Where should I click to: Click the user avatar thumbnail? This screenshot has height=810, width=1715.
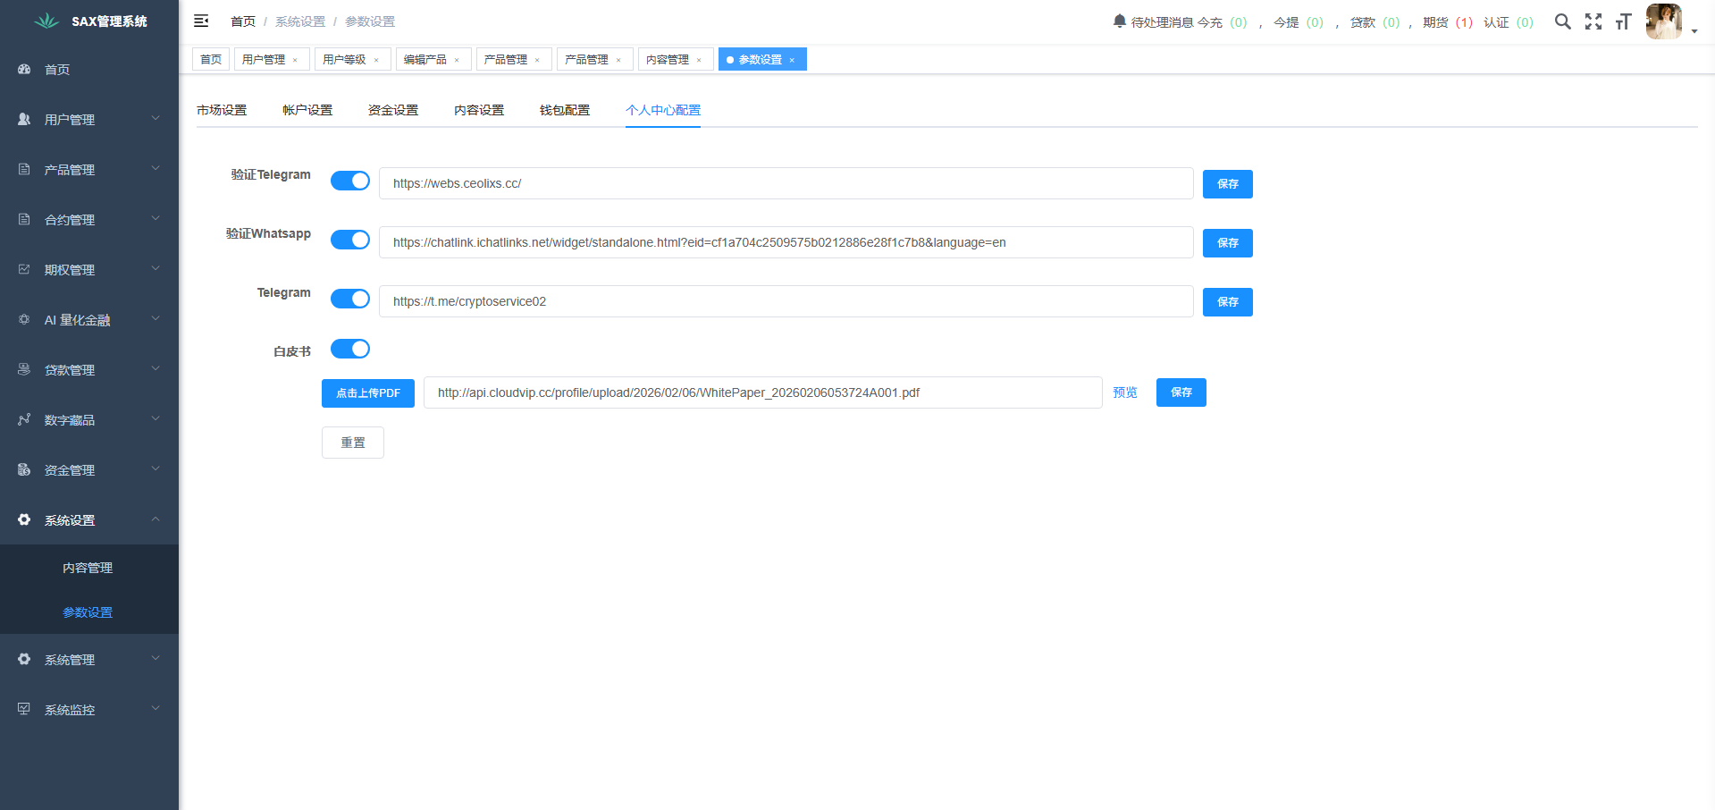coord(1663,21)
